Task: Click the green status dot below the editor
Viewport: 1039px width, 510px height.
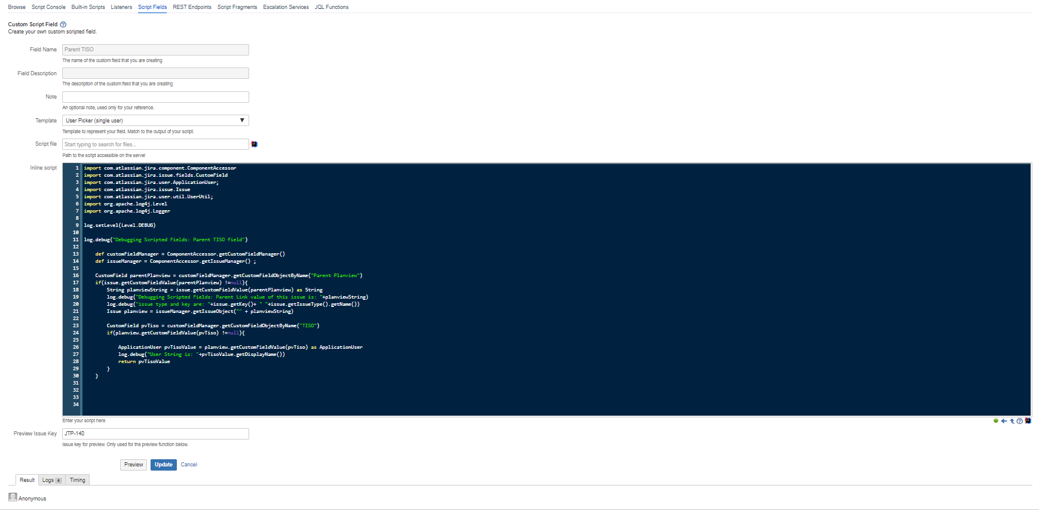Action: 996,421
